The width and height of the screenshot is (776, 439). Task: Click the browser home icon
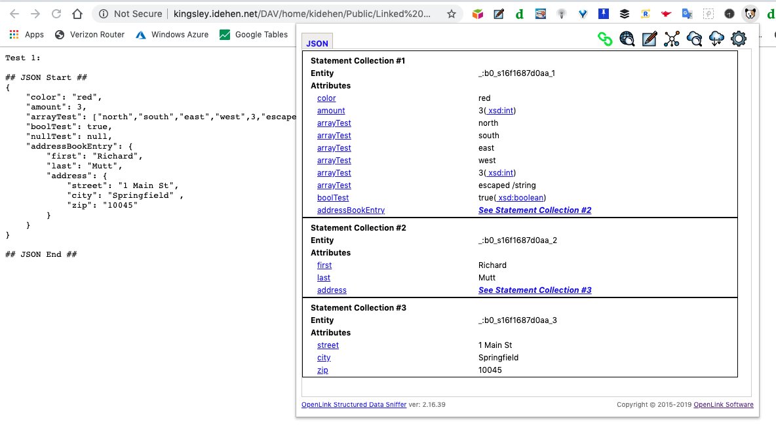tap(77, 14)
